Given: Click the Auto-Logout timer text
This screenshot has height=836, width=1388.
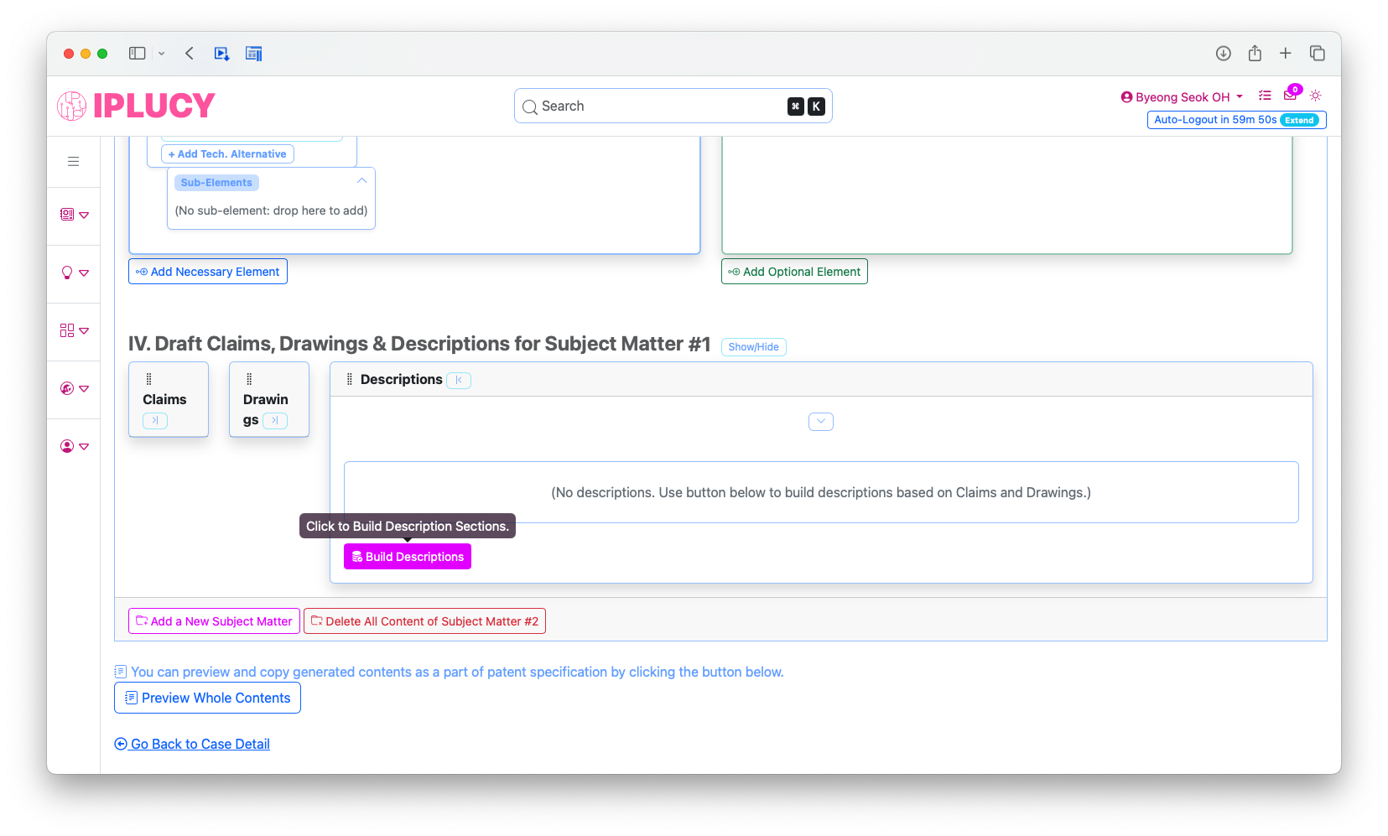Looking at the screenshot, I should pyautogui.click(x=1215, y=120).
